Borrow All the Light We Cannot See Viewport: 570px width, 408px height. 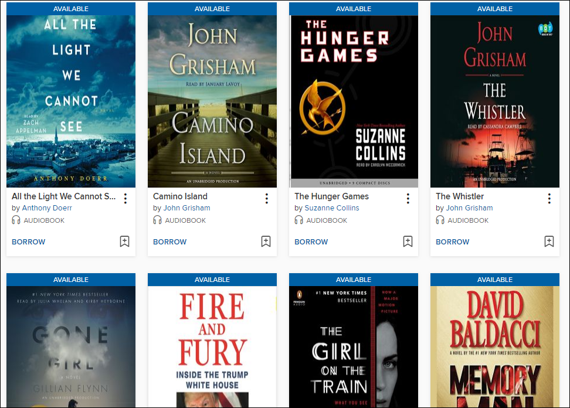28,242
